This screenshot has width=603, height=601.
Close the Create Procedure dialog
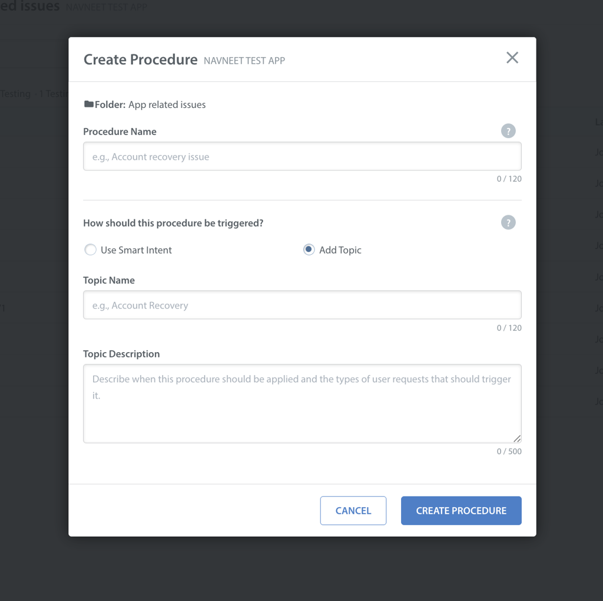coord(512,58)
